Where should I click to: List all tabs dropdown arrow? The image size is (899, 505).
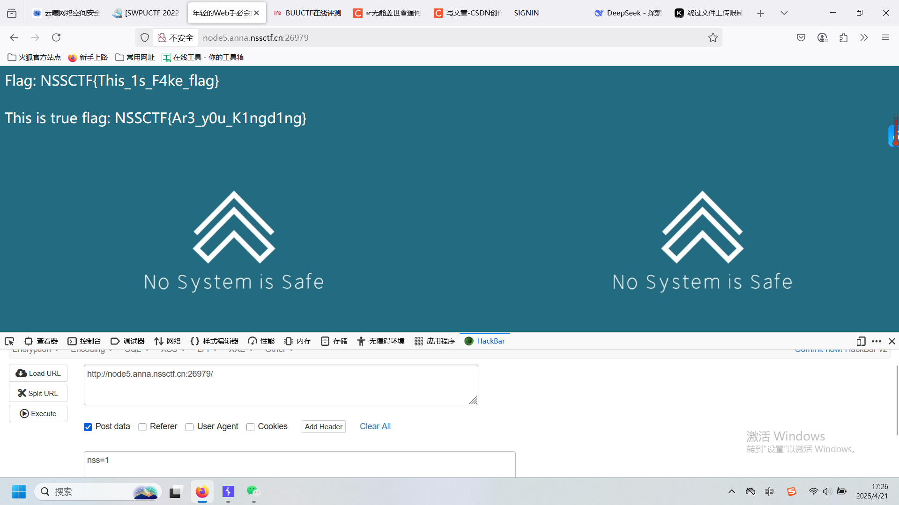[x=784, y=13]
